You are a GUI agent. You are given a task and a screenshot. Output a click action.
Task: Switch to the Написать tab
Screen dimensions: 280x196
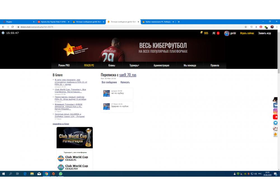coord(125,82)
